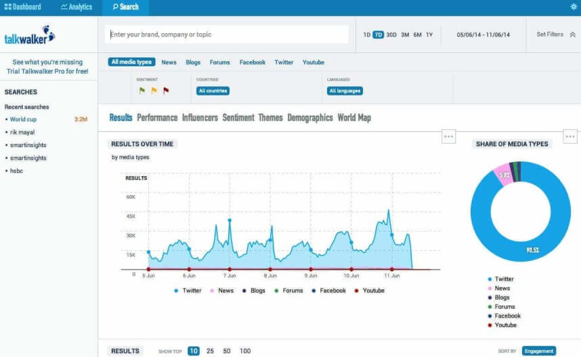Image resolution: width=581 pixels, height=357 pixels.
Task: Click Youtube in donut chart legend
Action: point(502,325)
